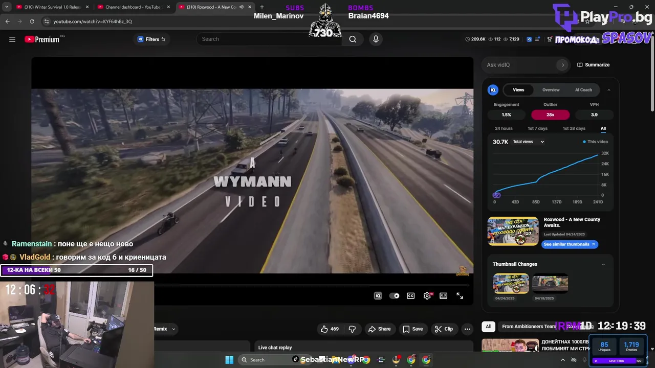Viewport: 655px width, 368px height.
Task: Switch to theater mode
Action: [443, 296]
